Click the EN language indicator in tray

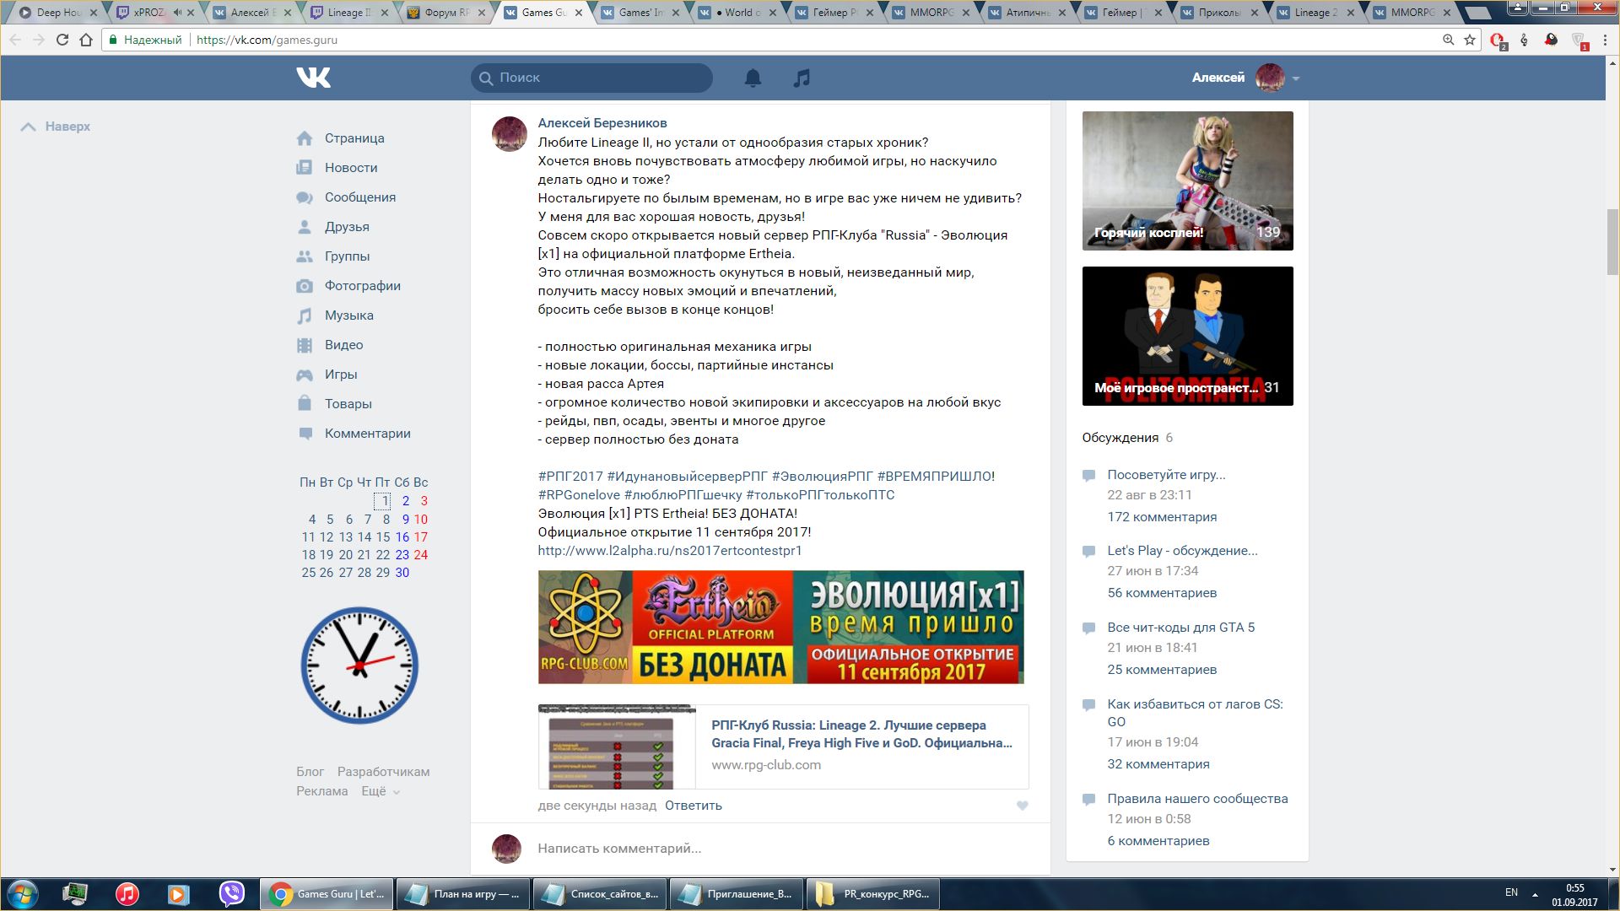[x=1511, y=892]
